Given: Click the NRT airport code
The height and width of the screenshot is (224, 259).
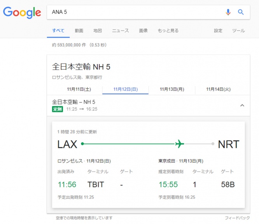Looking at the screenshot, I should pos(229,144).
